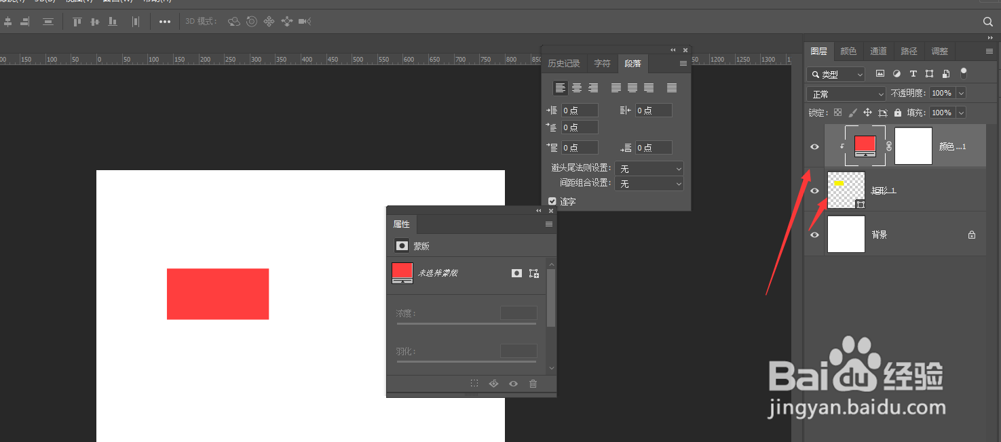Filter layers by pixel layer icon

[x=880, y=73]
